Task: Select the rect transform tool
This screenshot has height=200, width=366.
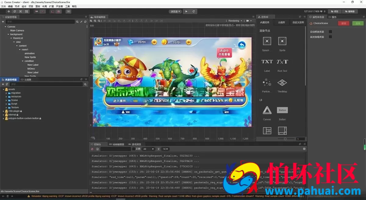Action: tap(27, 11)
